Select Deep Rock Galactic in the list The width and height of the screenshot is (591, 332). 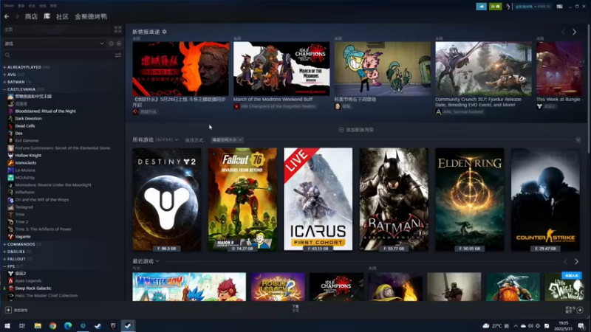pos(33,288)
